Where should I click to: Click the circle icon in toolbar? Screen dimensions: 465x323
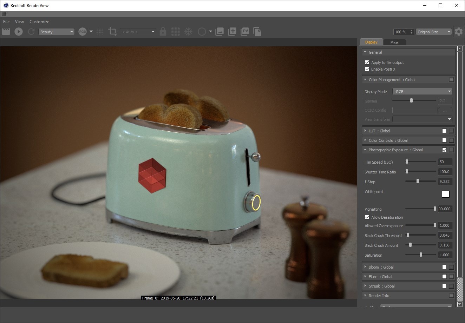202,32
